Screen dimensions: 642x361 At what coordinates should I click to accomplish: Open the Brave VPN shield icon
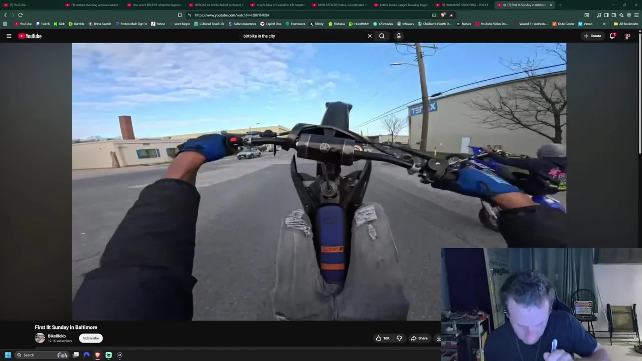pos(629,15)
